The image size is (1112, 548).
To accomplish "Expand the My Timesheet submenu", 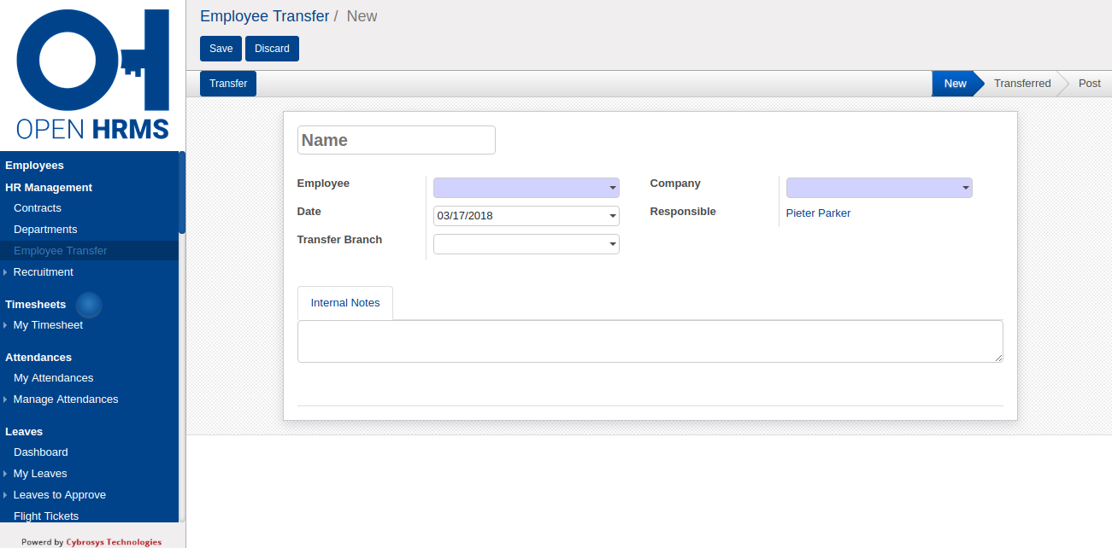I will pyautogui.click(x=5, y=325).
